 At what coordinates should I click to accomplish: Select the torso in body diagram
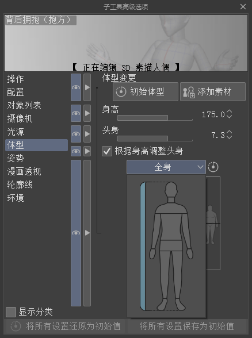tap(171, 226)
